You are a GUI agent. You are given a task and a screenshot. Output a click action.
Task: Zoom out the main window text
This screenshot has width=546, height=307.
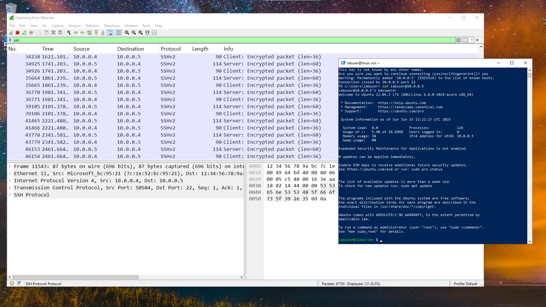tap(134, 33)
